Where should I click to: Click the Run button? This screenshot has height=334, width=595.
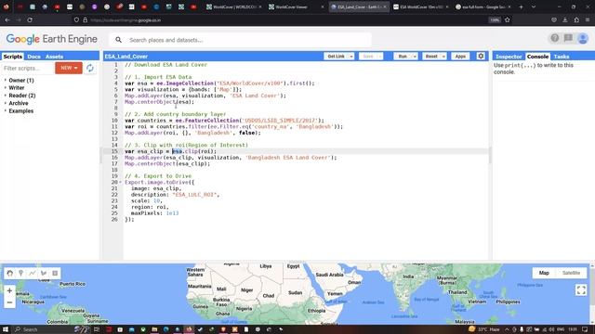pyautogui.click(x=403, y=57)
